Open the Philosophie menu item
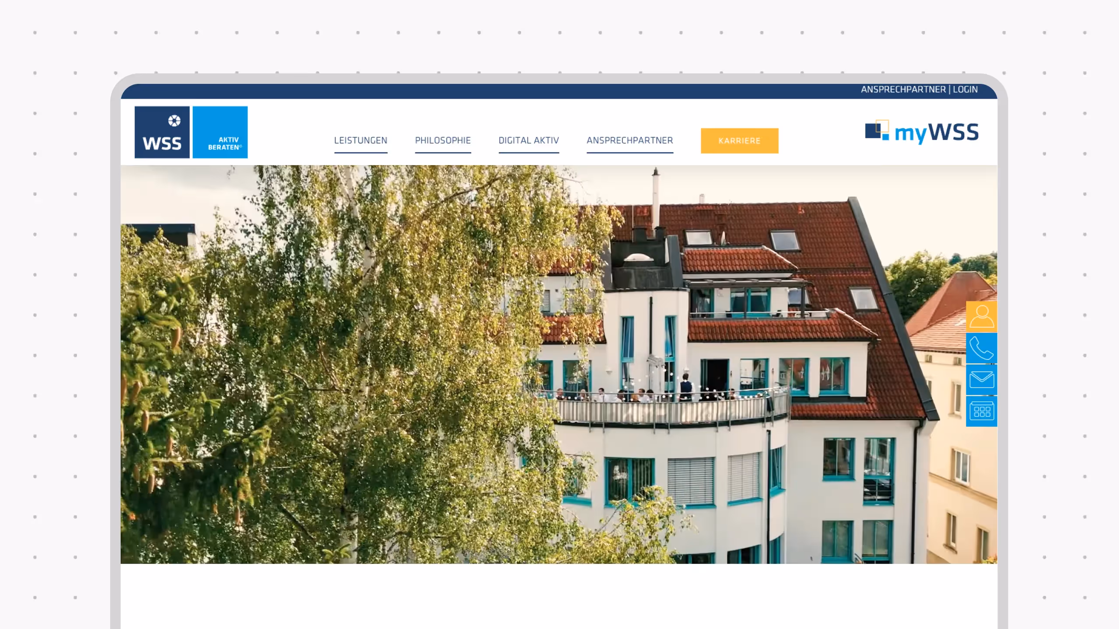 443,140
